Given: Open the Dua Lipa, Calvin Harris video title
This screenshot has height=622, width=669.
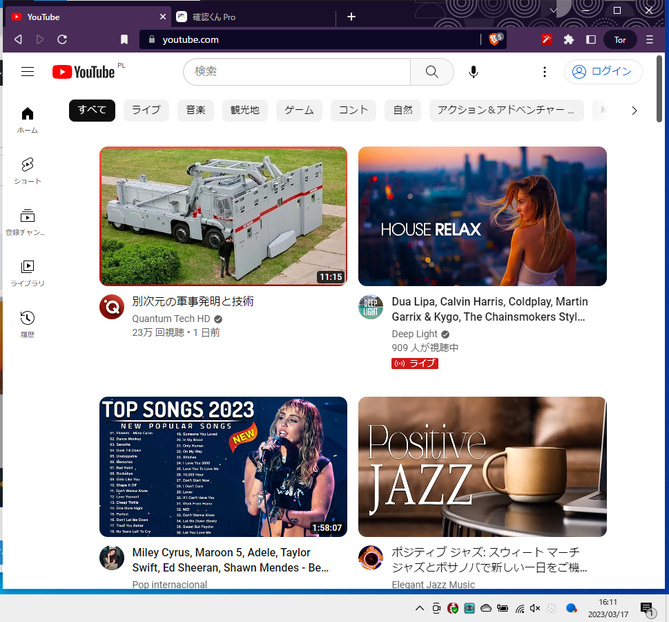Looking at the screenshot, I should (489, 310).
